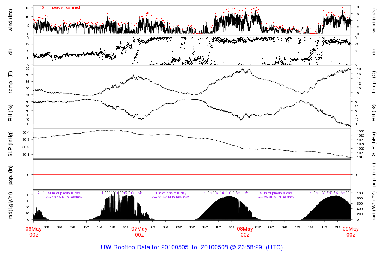Select the '65' Fahrenheit tick label
The image size is (384, 262).
tap(27, 68)
